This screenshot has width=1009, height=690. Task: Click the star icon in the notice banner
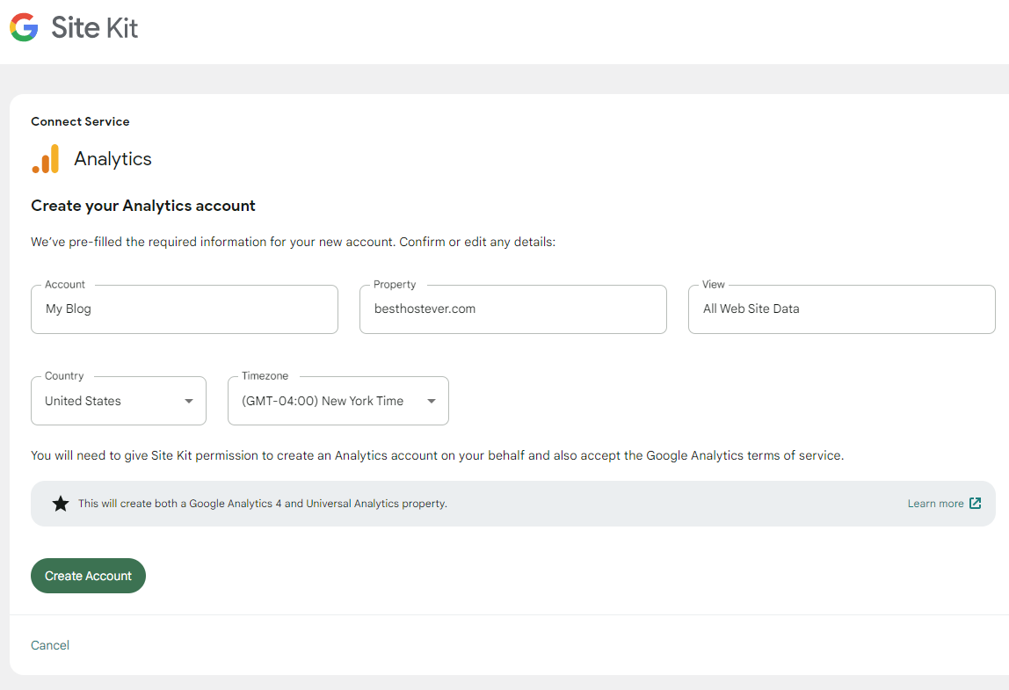coord(61,504)
